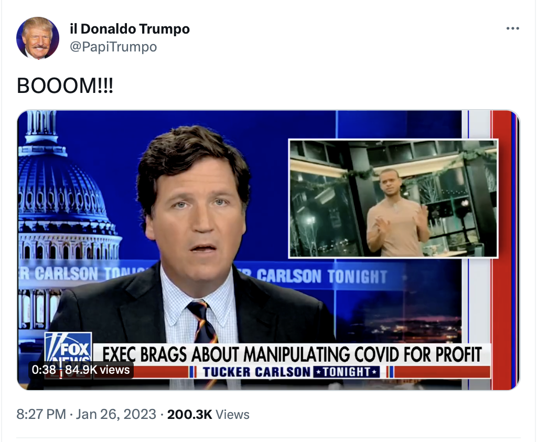
Task: Select the BOOOM!!! tweet text
Action: click(65, 86)
